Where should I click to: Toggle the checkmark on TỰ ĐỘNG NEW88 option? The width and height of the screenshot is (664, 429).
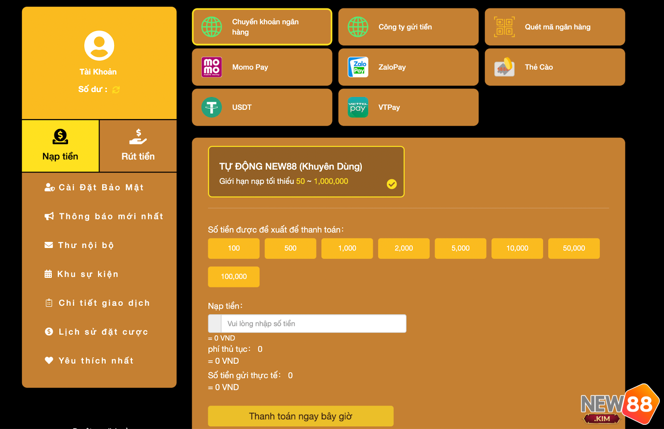392,184
